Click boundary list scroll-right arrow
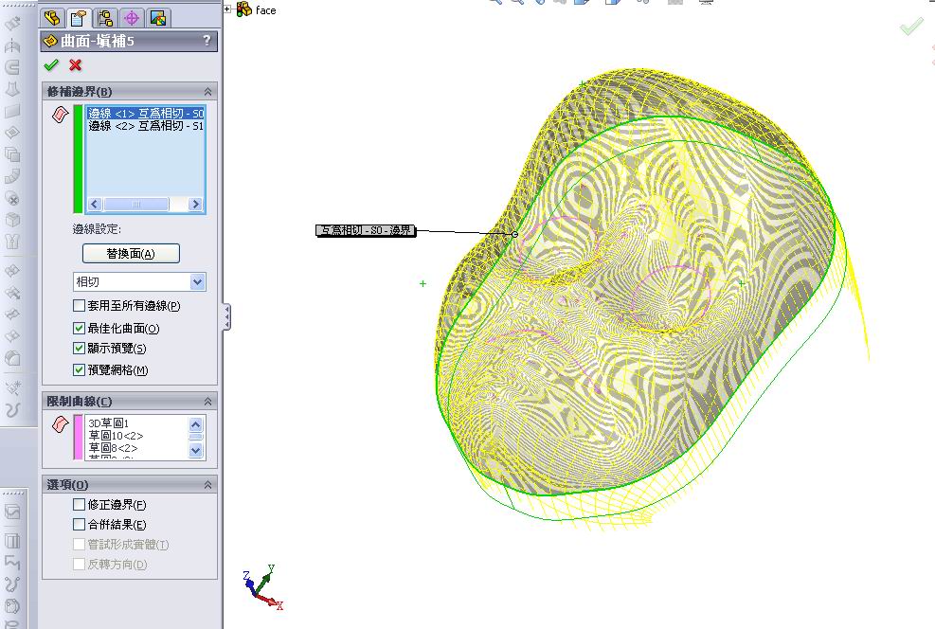Image resolution: width=935 pixels, height=629 pixels. point(195,204)
